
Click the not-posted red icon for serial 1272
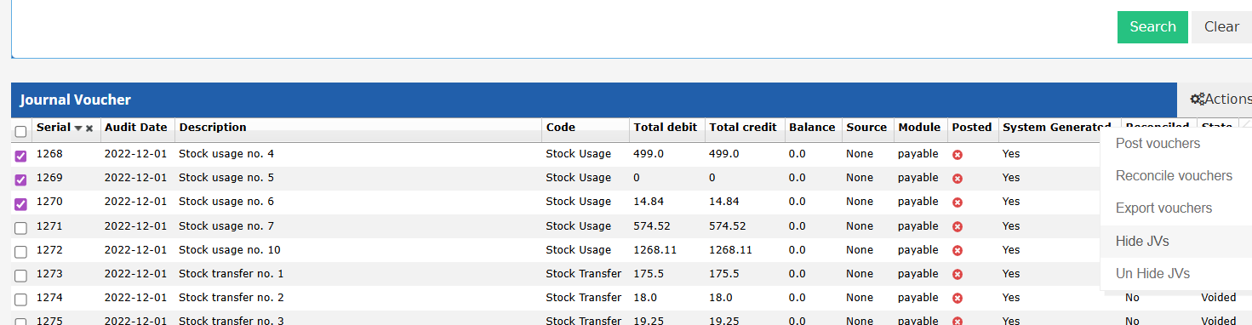(958, 251)
